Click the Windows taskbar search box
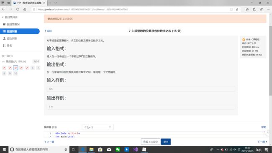Image resolution: width=272 pixels, height=153 pixels. click(39, 149)
